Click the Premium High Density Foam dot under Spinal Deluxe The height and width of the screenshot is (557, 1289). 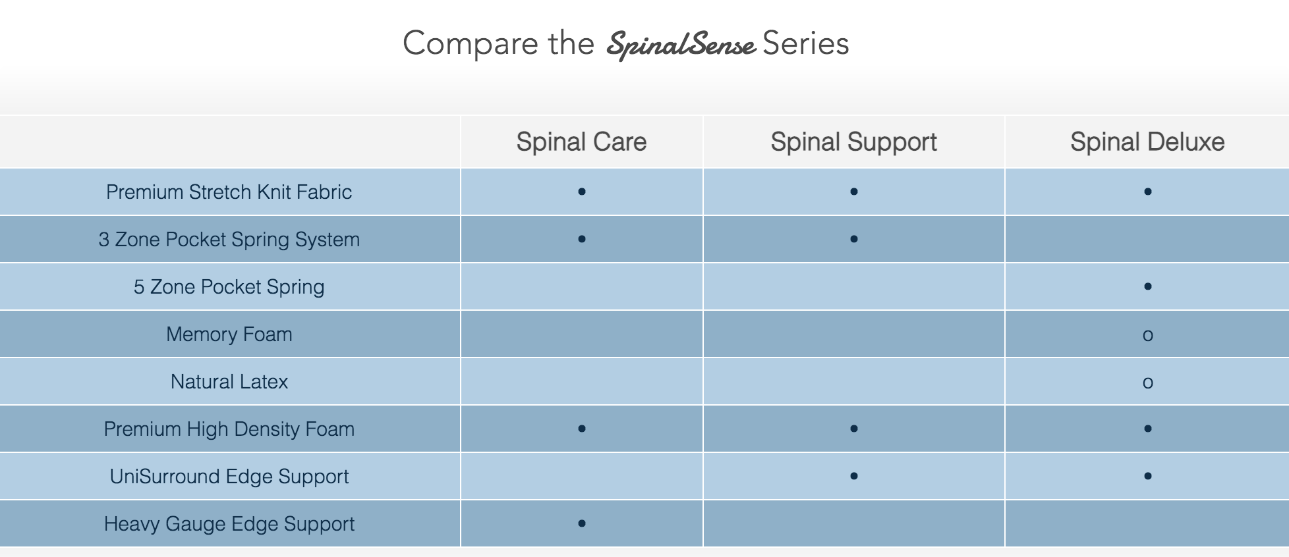point(1147,429)
